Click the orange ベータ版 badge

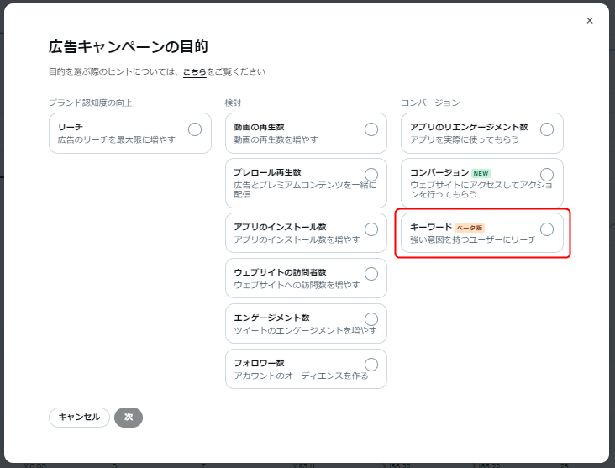point(470,228)
